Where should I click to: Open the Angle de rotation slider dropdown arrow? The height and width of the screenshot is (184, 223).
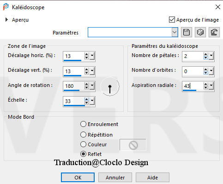tap(92, 86)
